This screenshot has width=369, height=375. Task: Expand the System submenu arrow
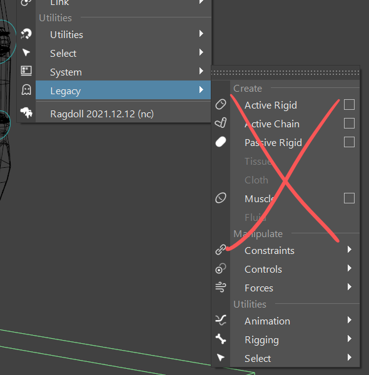pyautogui.click(x=201, y=71)
